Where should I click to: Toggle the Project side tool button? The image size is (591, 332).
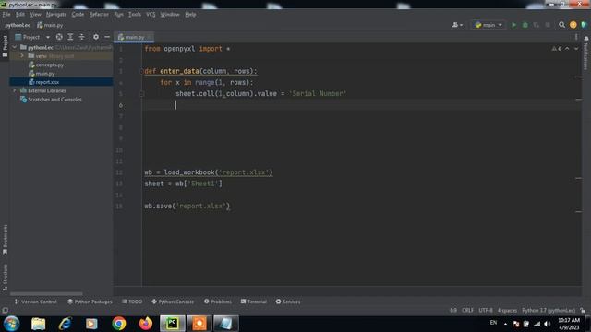(5, 46)
